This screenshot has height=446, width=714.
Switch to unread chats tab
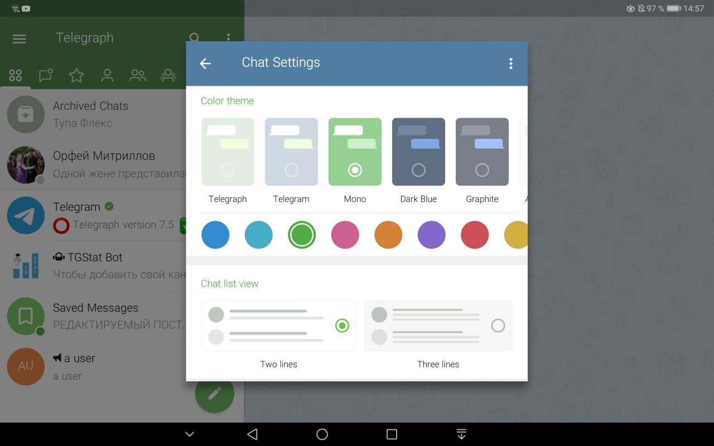click(x=46, y=75)
